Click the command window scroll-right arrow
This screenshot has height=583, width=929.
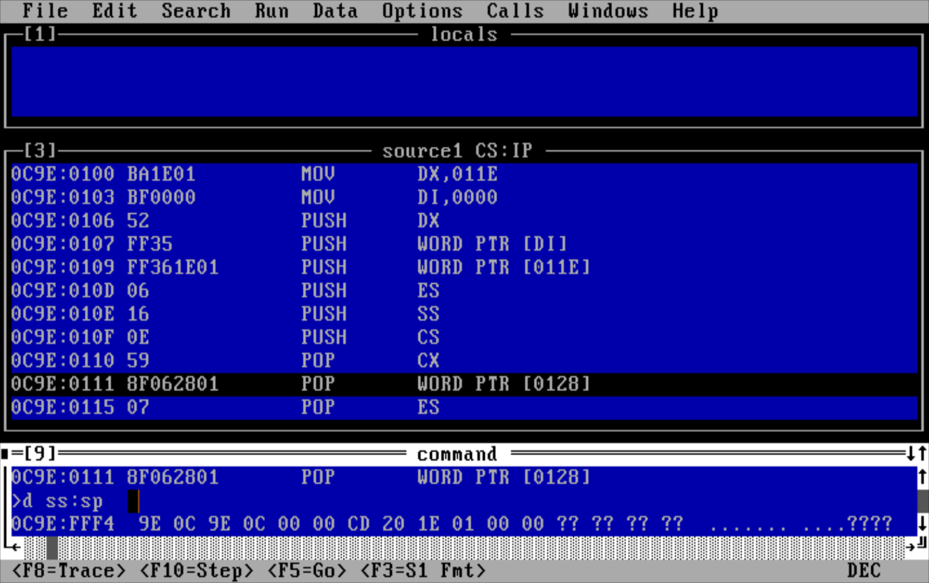click(911, 547)
